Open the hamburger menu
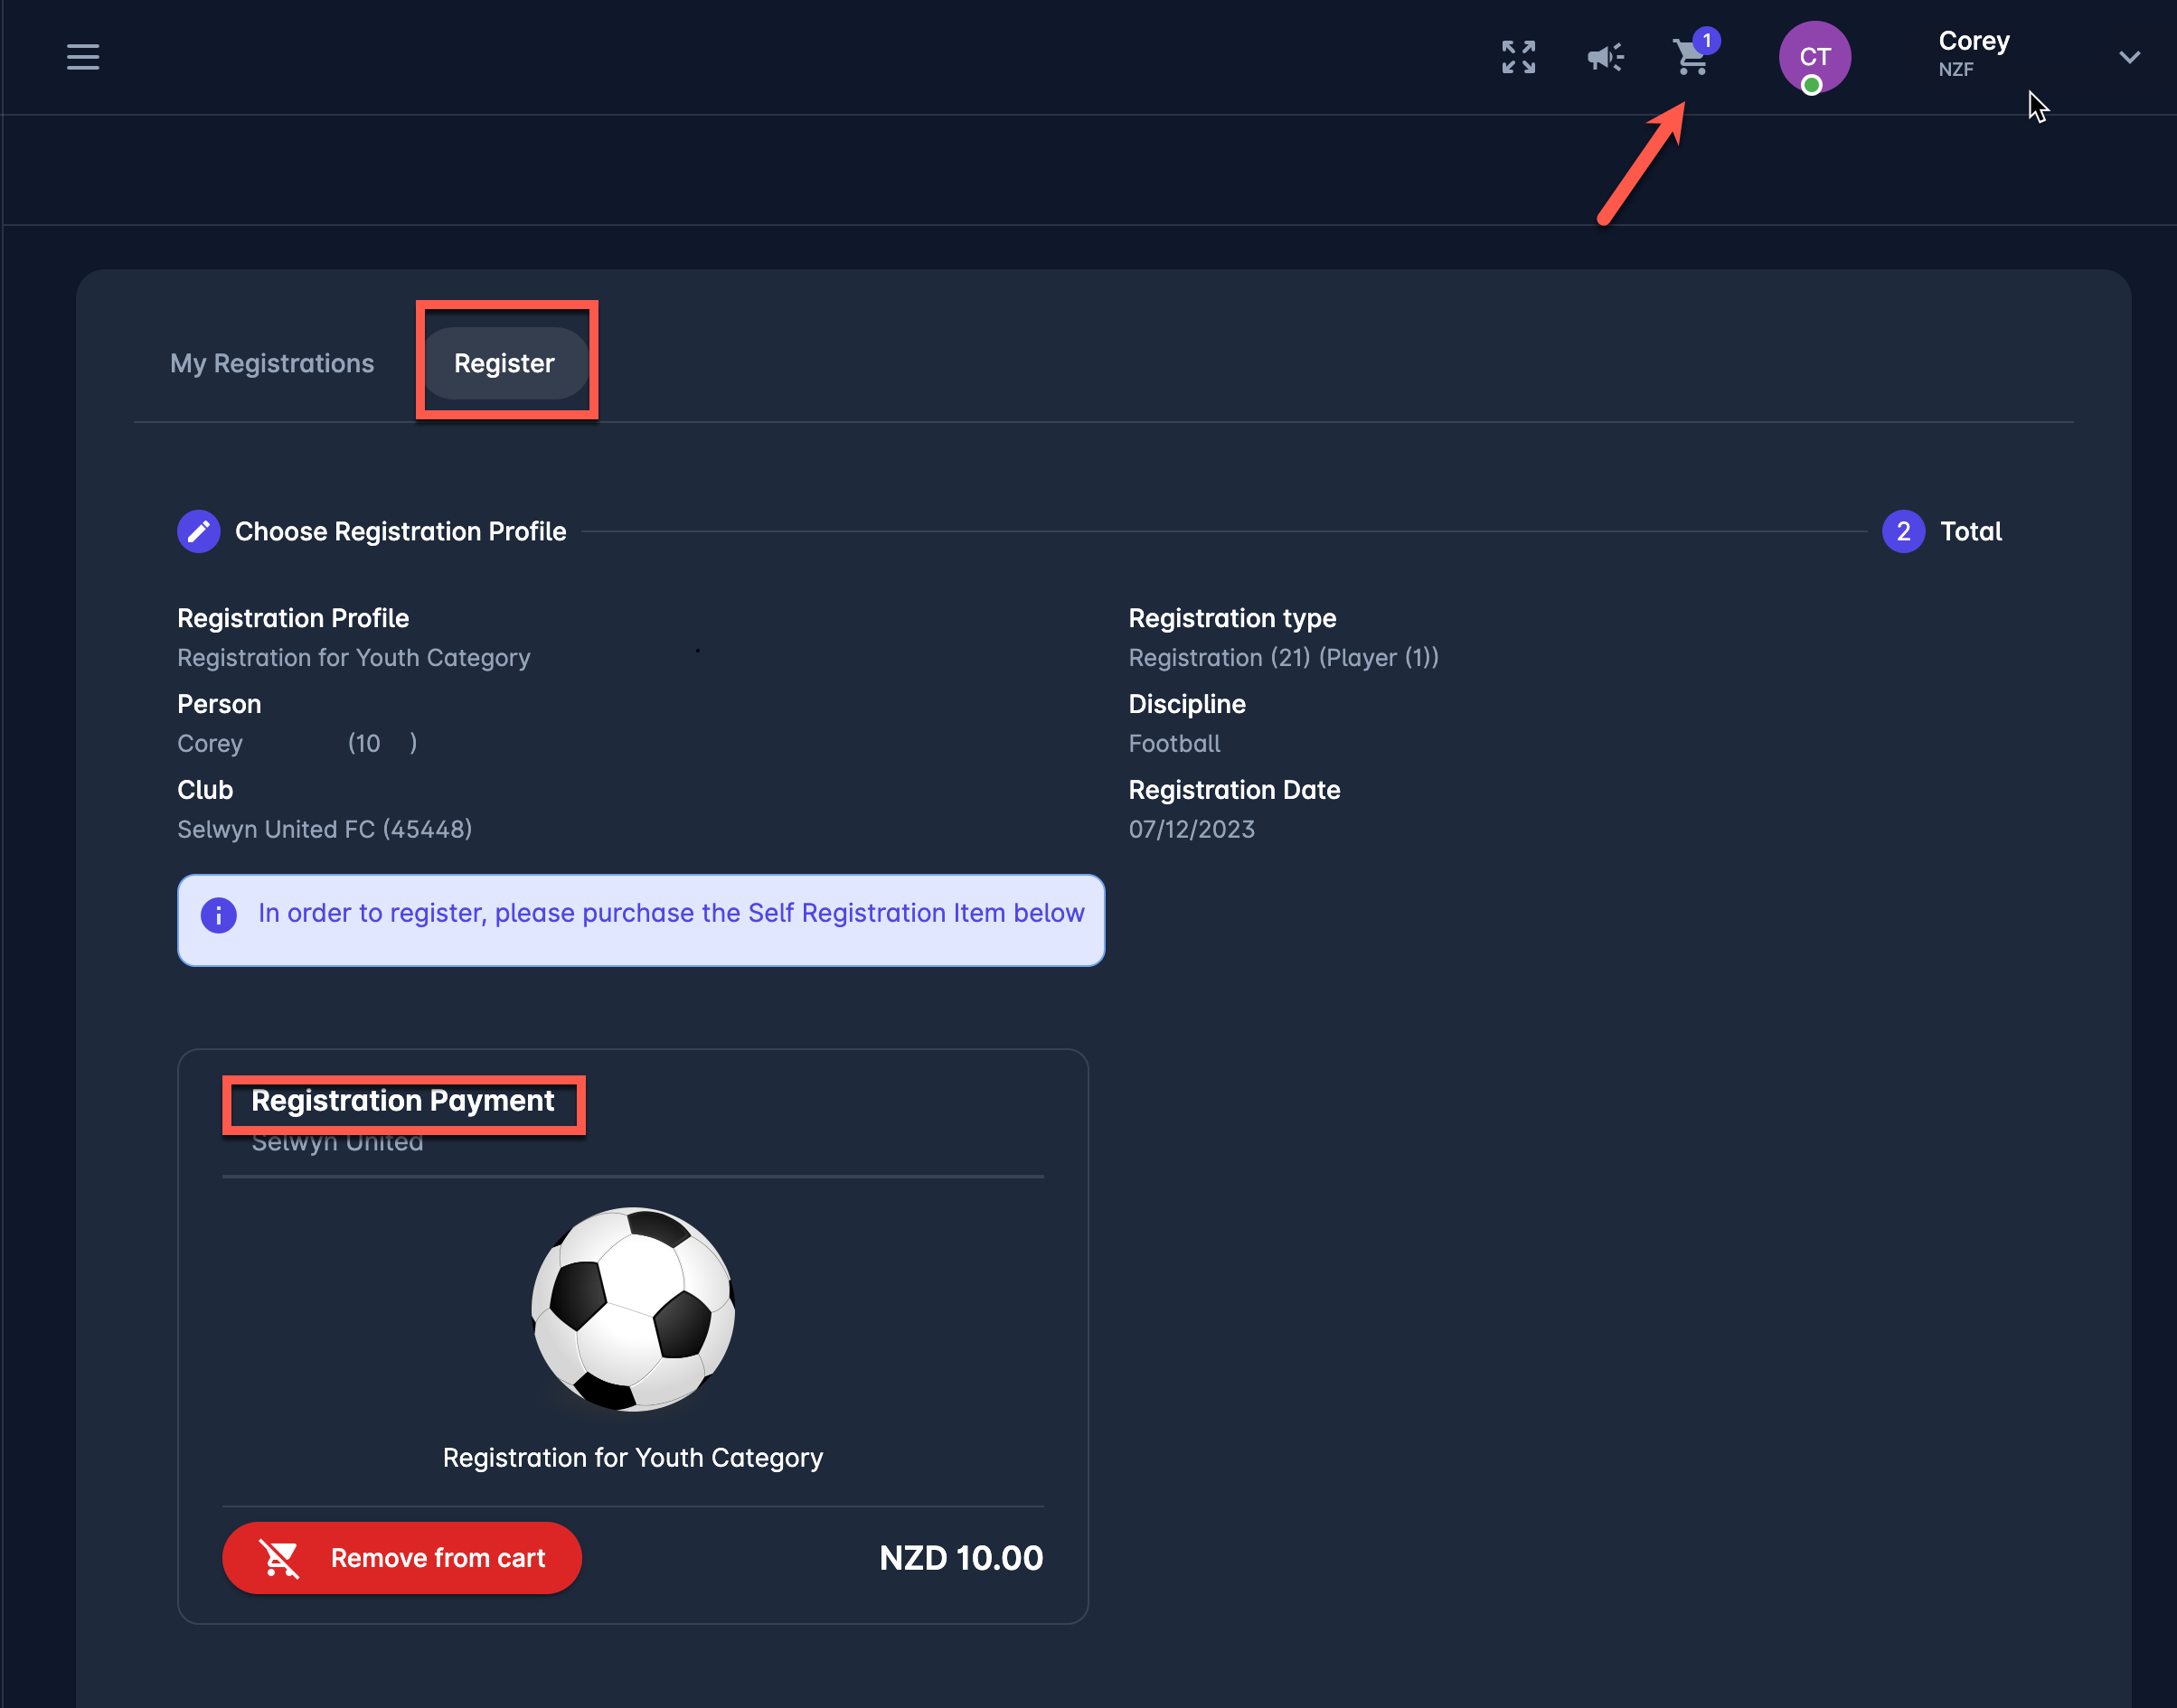2177x1708 pixels. coord(83,57)
